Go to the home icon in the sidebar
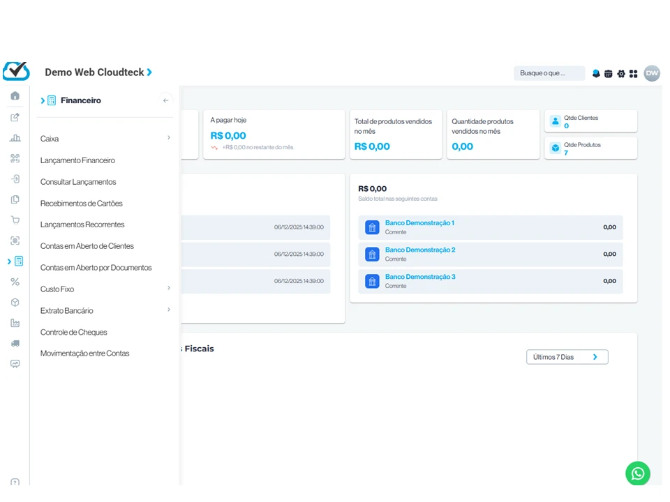Viewport: 670px width, 502px height. [x=15, y=96]
